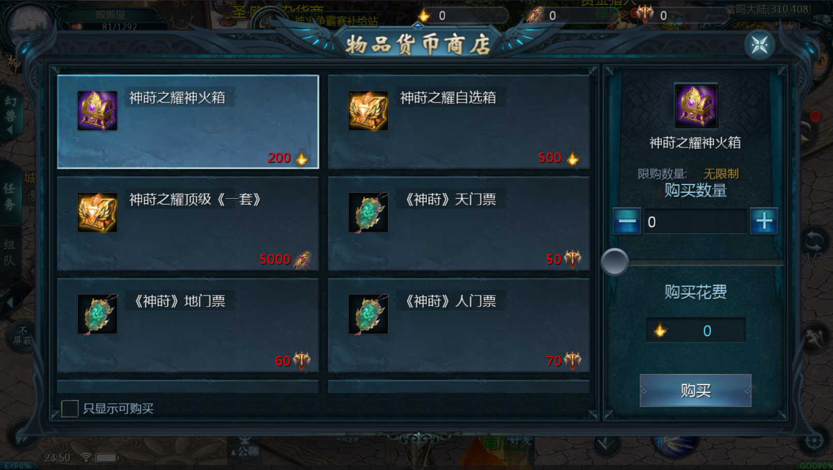Click the 购买数量 quantity input field
Image resolution: width=833 pixels, height=470 pixels.
(x=696, y=222)
